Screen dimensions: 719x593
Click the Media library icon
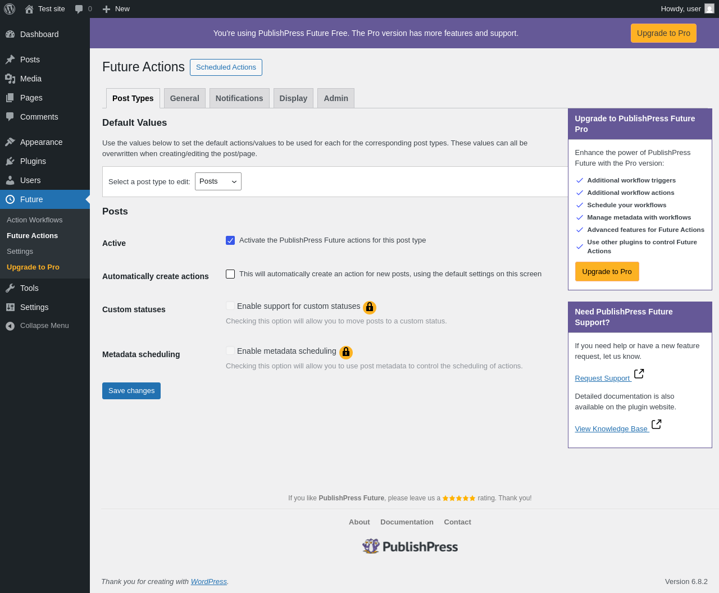coord(10,79)
